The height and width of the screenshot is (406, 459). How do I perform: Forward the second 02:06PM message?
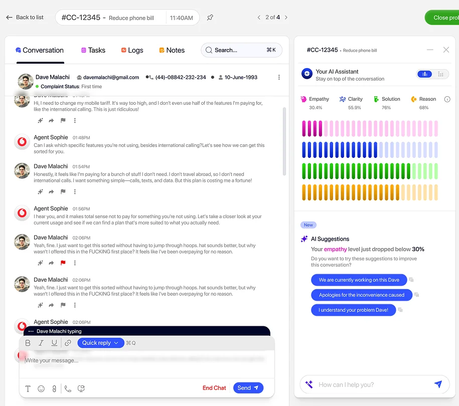pyautogui.click(x=51, y=305)
